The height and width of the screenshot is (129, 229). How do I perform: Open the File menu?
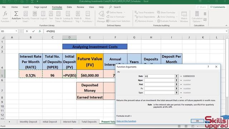4,7
